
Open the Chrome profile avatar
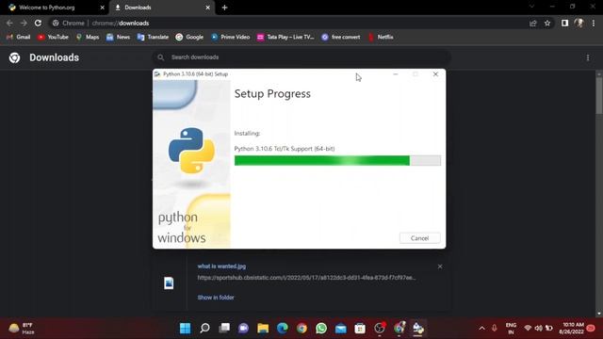(x=579, y=23)
